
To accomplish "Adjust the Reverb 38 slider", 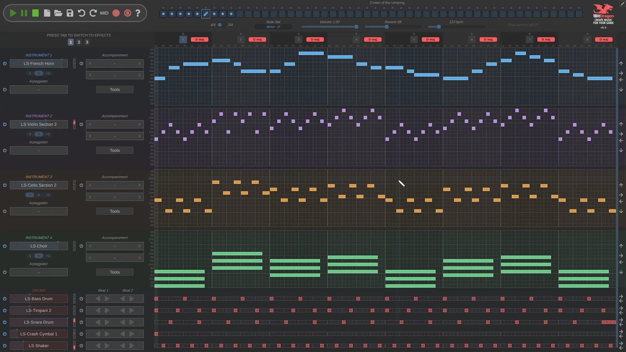I will 393,27.
